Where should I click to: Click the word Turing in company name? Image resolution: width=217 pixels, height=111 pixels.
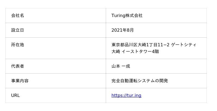[x=118, y=16]
